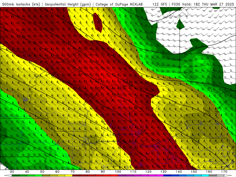This screenshot has width=236, height=177.
Task: Click the '150' label on the color scale
Action: coord(194,172)
